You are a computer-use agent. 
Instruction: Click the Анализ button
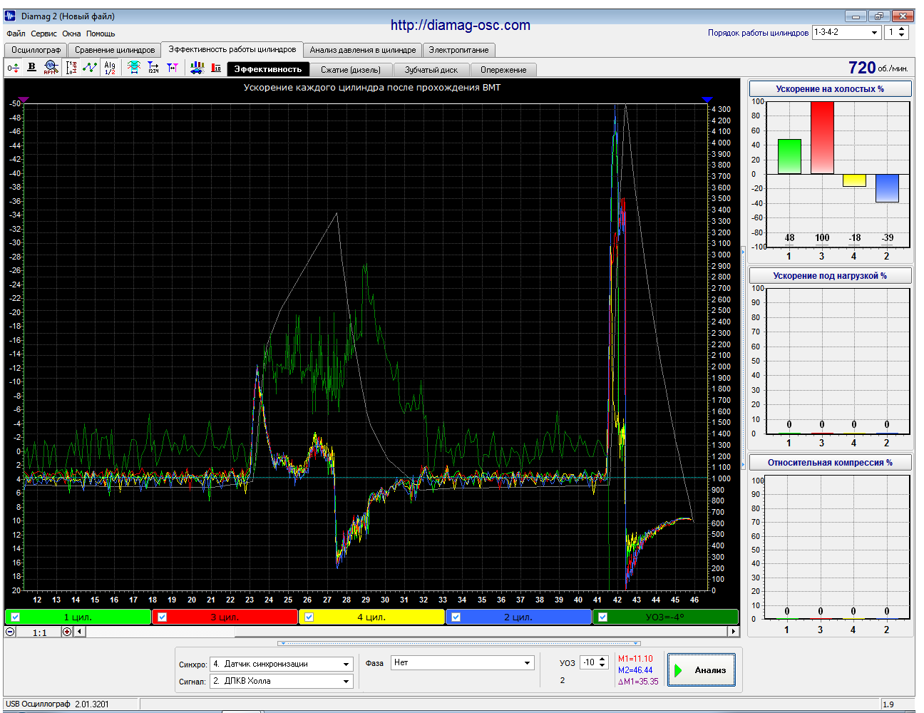click(702, 670)
